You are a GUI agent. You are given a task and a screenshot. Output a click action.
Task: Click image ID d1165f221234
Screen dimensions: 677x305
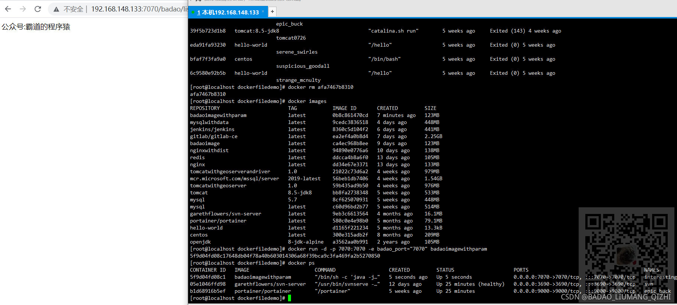tap(350, 228)
